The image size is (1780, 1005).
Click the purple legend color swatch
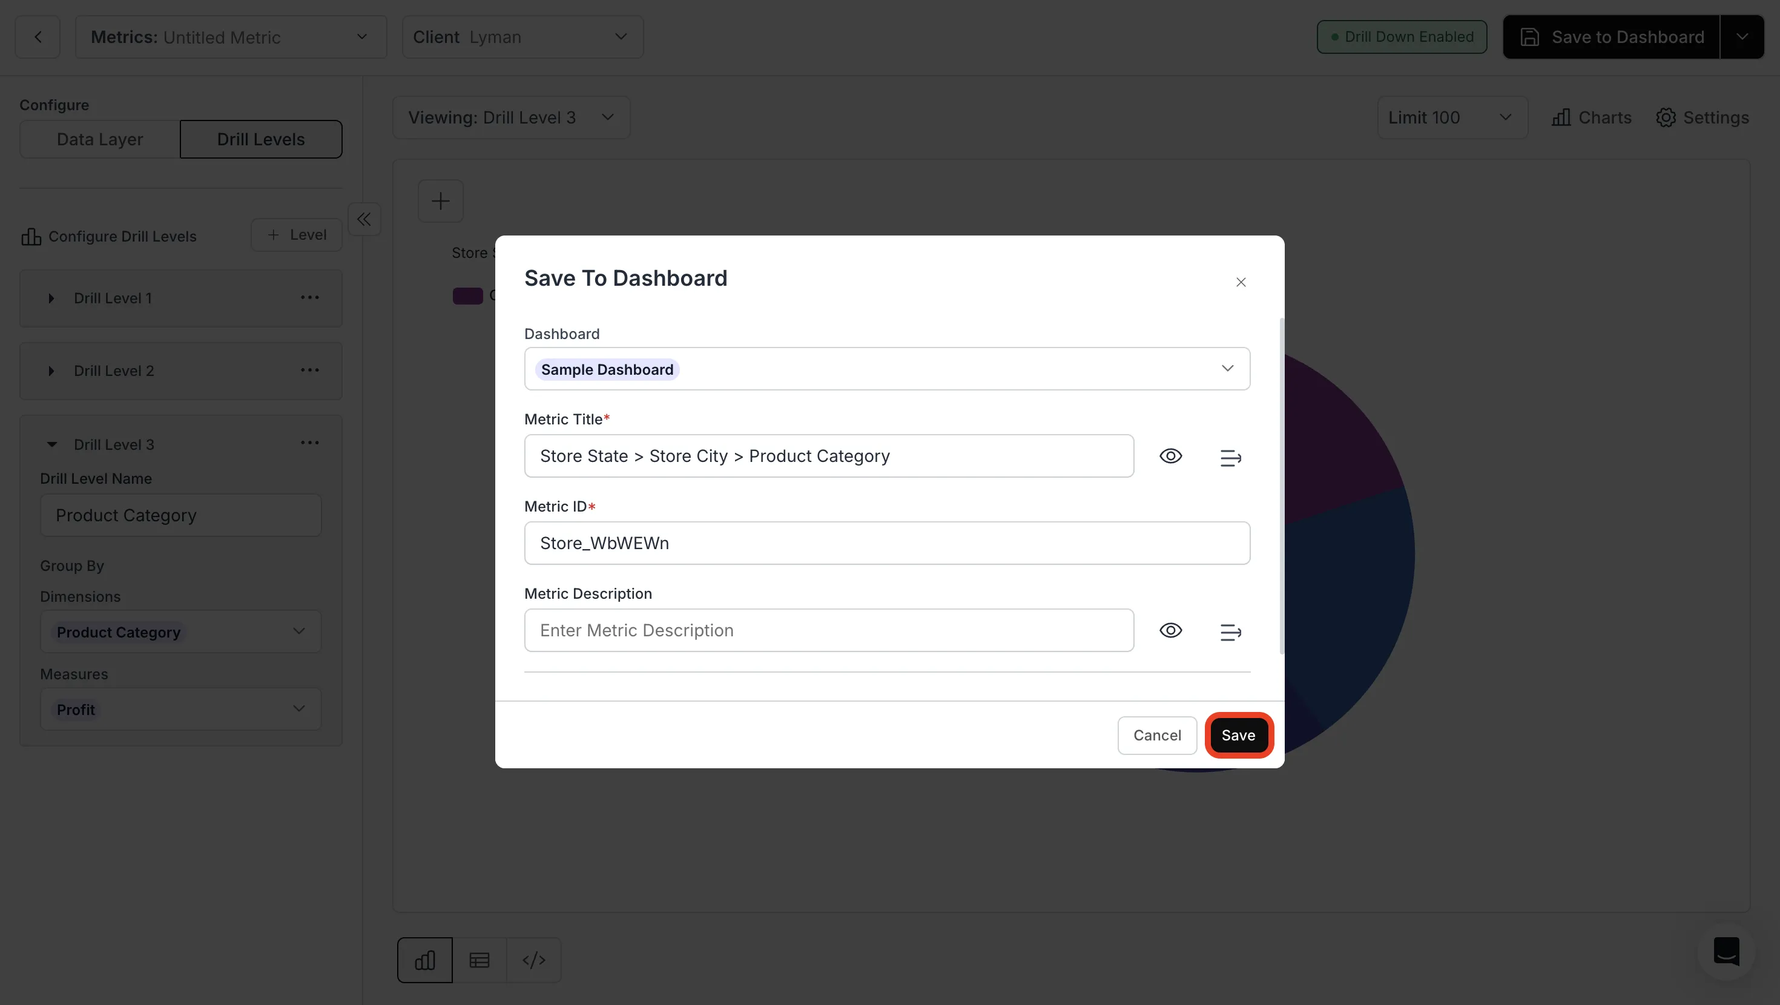pyautogui.click(x=468, y=296)
